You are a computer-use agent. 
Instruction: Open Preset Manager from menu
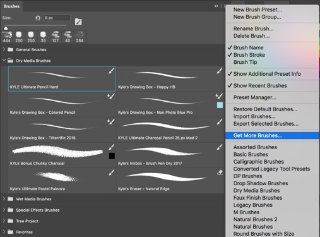point(255,97)
